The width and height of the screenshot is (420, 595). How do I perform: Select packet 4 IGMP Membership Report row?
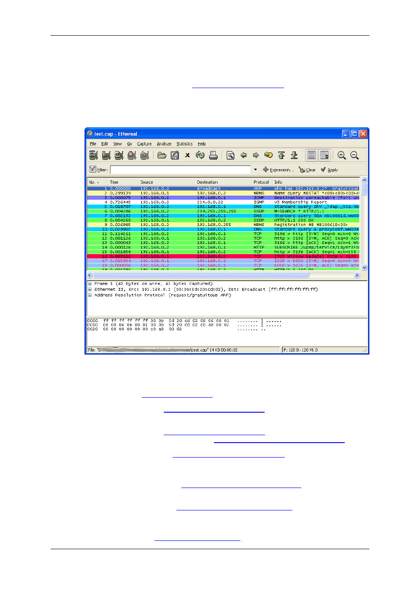coord(223,202)
